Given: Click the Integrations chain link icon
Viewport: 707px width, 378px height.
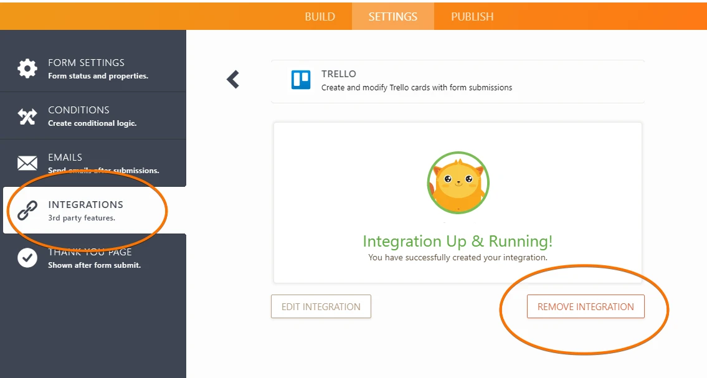Looking at the screenshot, I should [27, 210].
